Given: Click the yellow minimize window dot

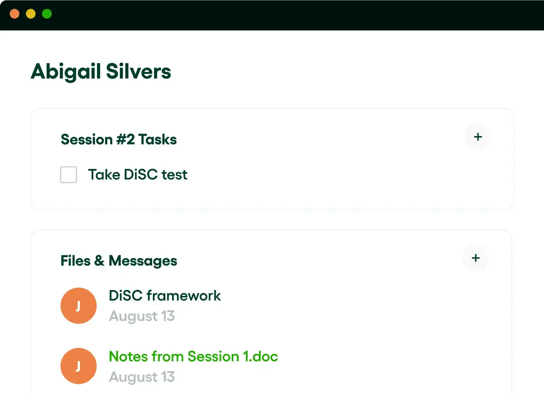Looking at the screenshot, I should (x=31, y=14).
